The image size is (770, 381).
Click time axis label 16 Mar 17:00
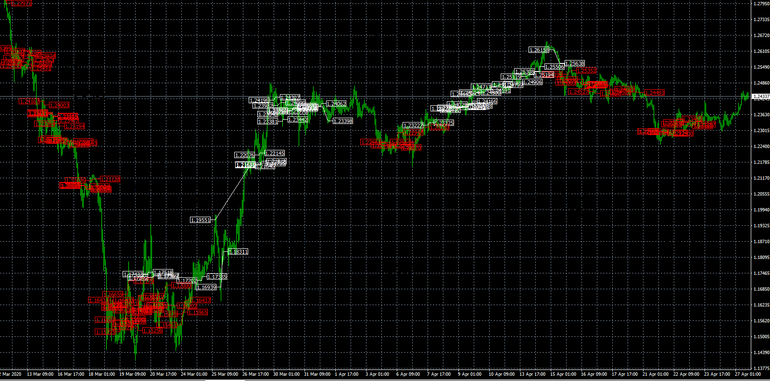pyautogui.click(x=71, y=374)
